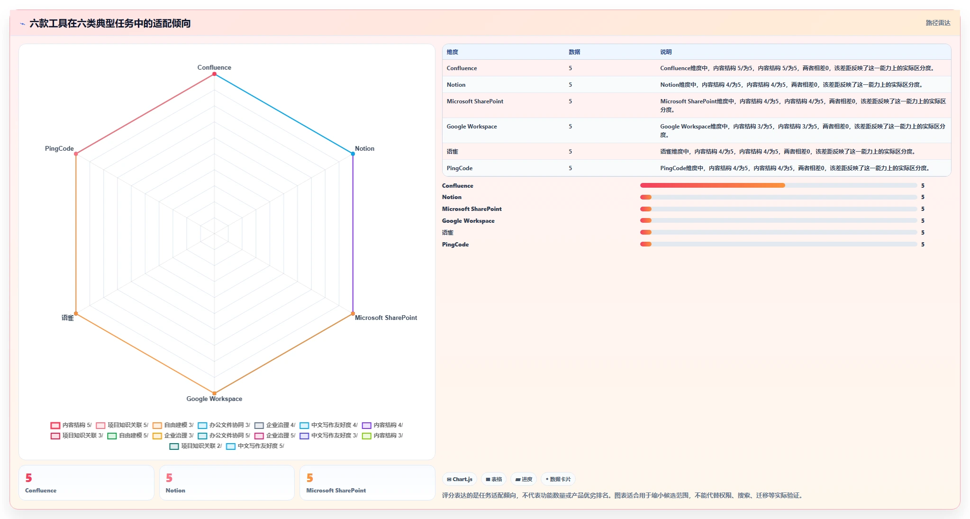The image size is (970, 519).
Task: Open the Notion summary card
Action: coord(227,483)
